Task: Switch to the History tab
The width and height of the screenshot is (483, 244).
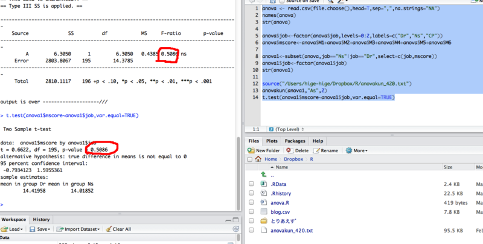Action: [41, 220]
